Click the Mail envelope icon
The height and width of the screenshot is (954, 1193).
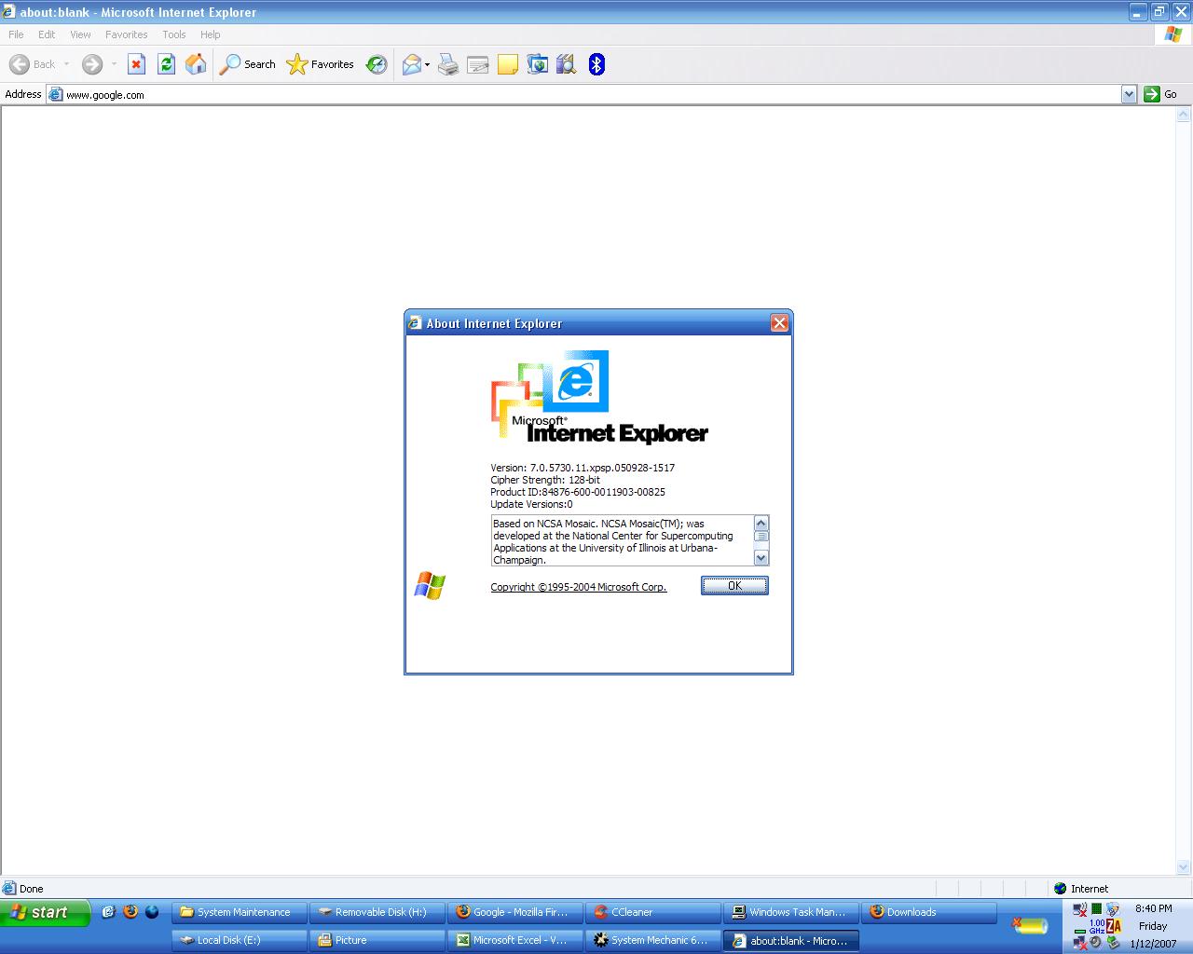pos(411,64)
